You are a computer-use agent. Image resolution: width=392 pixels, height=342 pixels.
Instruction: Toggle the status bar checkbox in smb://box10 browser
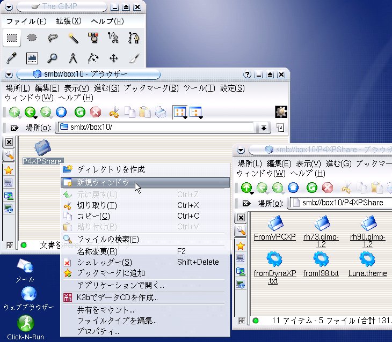pos(10,245)
